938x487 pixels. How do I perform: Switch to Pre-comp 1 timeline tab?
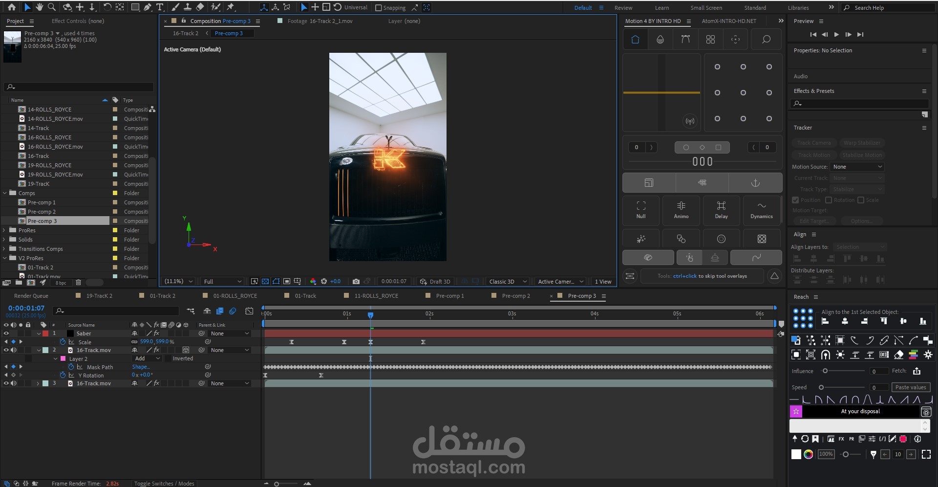click(x=450, y=296)
